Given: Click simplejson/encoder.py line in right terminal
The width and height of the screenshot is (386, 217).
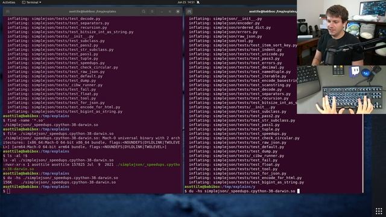Looking at the screenshot, I should [224, 23].
